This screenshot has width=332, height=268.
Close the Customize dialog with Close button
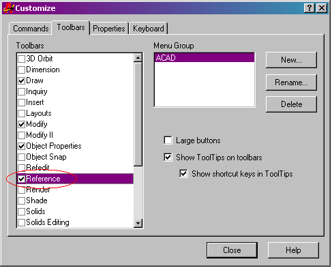232,250
